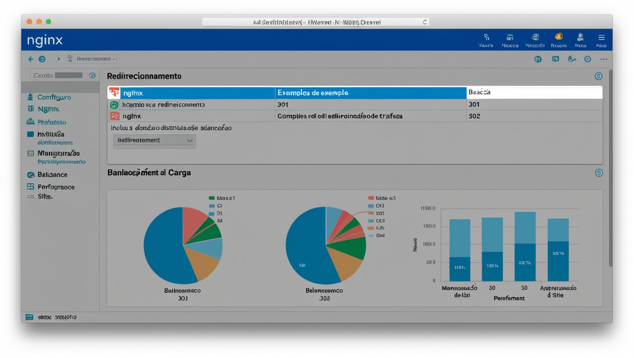This screenshot has height=358, width=634.
Task: Click the vertical scrollbar on the right edge
Action: tap(610, 168)
